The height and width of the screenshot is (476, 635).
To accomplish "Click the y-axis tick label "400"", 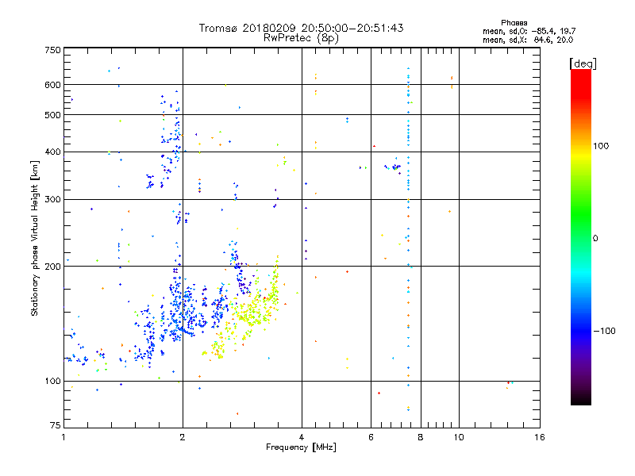I will pos(52,152).
